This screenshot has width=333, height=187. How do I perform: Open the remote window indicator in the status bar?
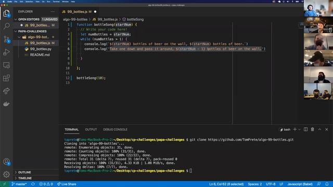(5, 184)
